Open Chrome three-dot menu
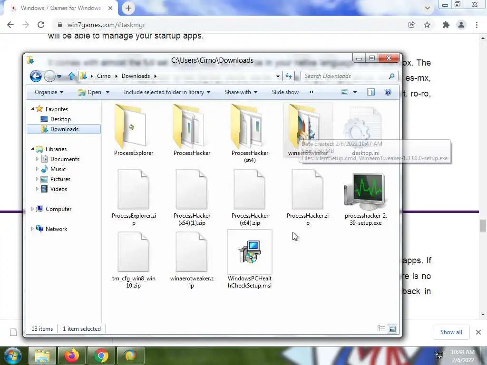 click(477, 25)
